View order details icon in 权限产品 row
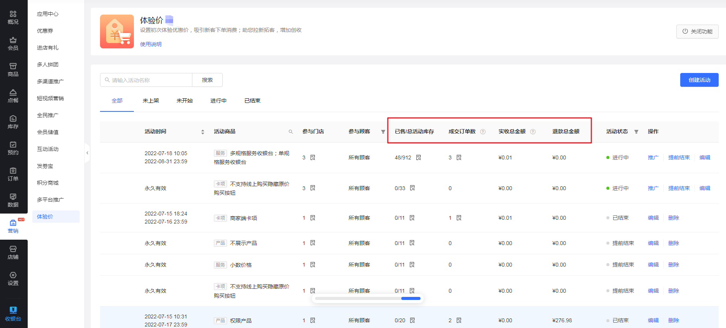This screenshot has width=726, height=328. pyautogui.click(x=459, y=320)
